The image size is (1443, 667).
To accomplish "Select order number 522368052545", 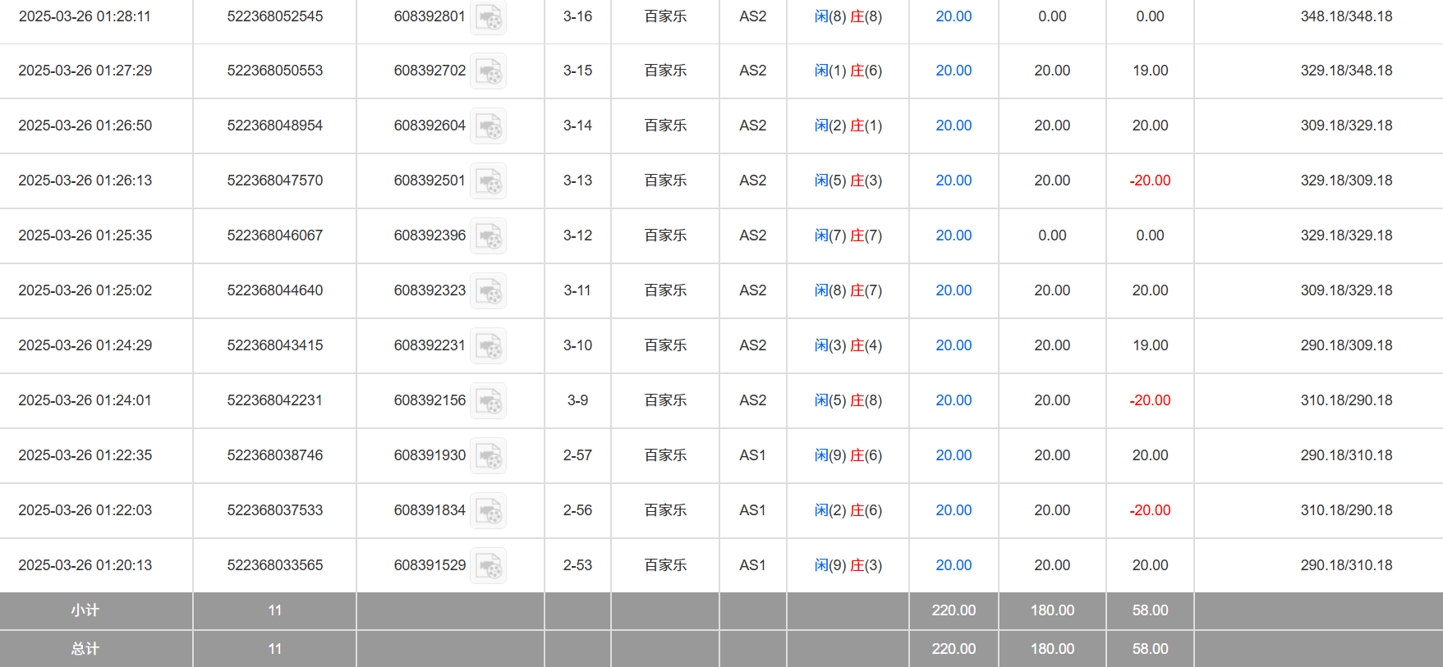I will tap(275, 16).
